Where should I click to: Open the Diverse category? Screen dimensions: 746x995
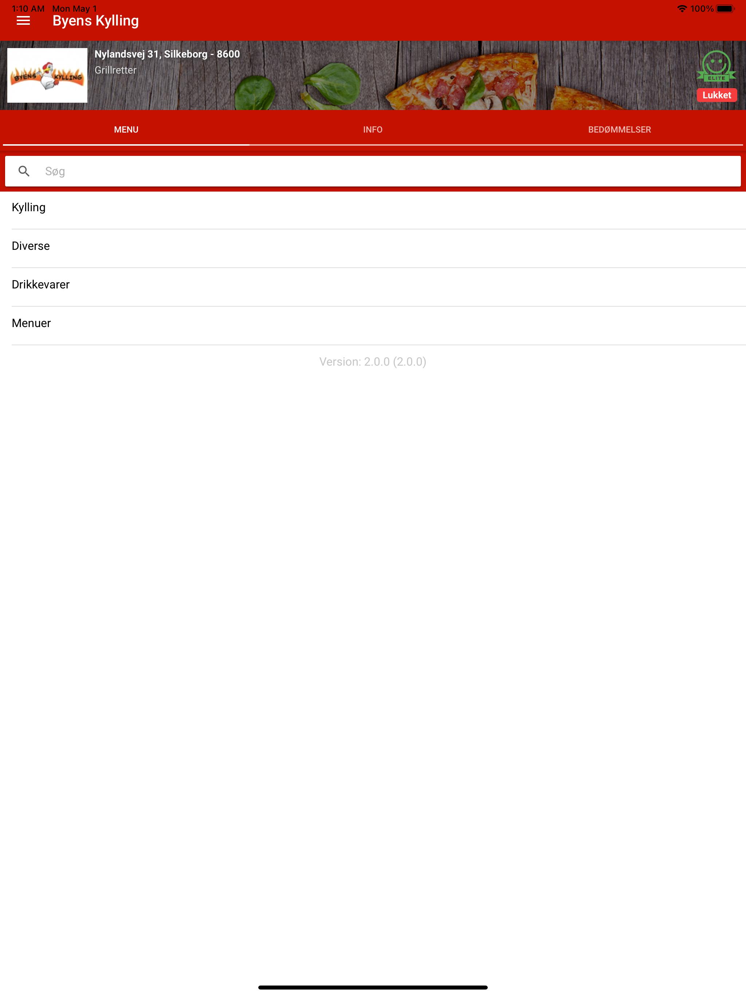point(373,248)
